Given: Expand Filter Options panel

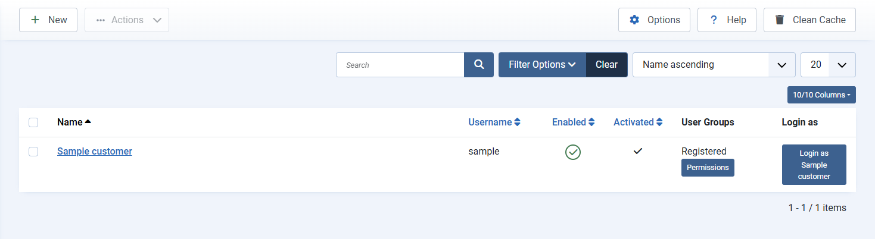Looking at the screenshot, I should (x=542, y=65).
